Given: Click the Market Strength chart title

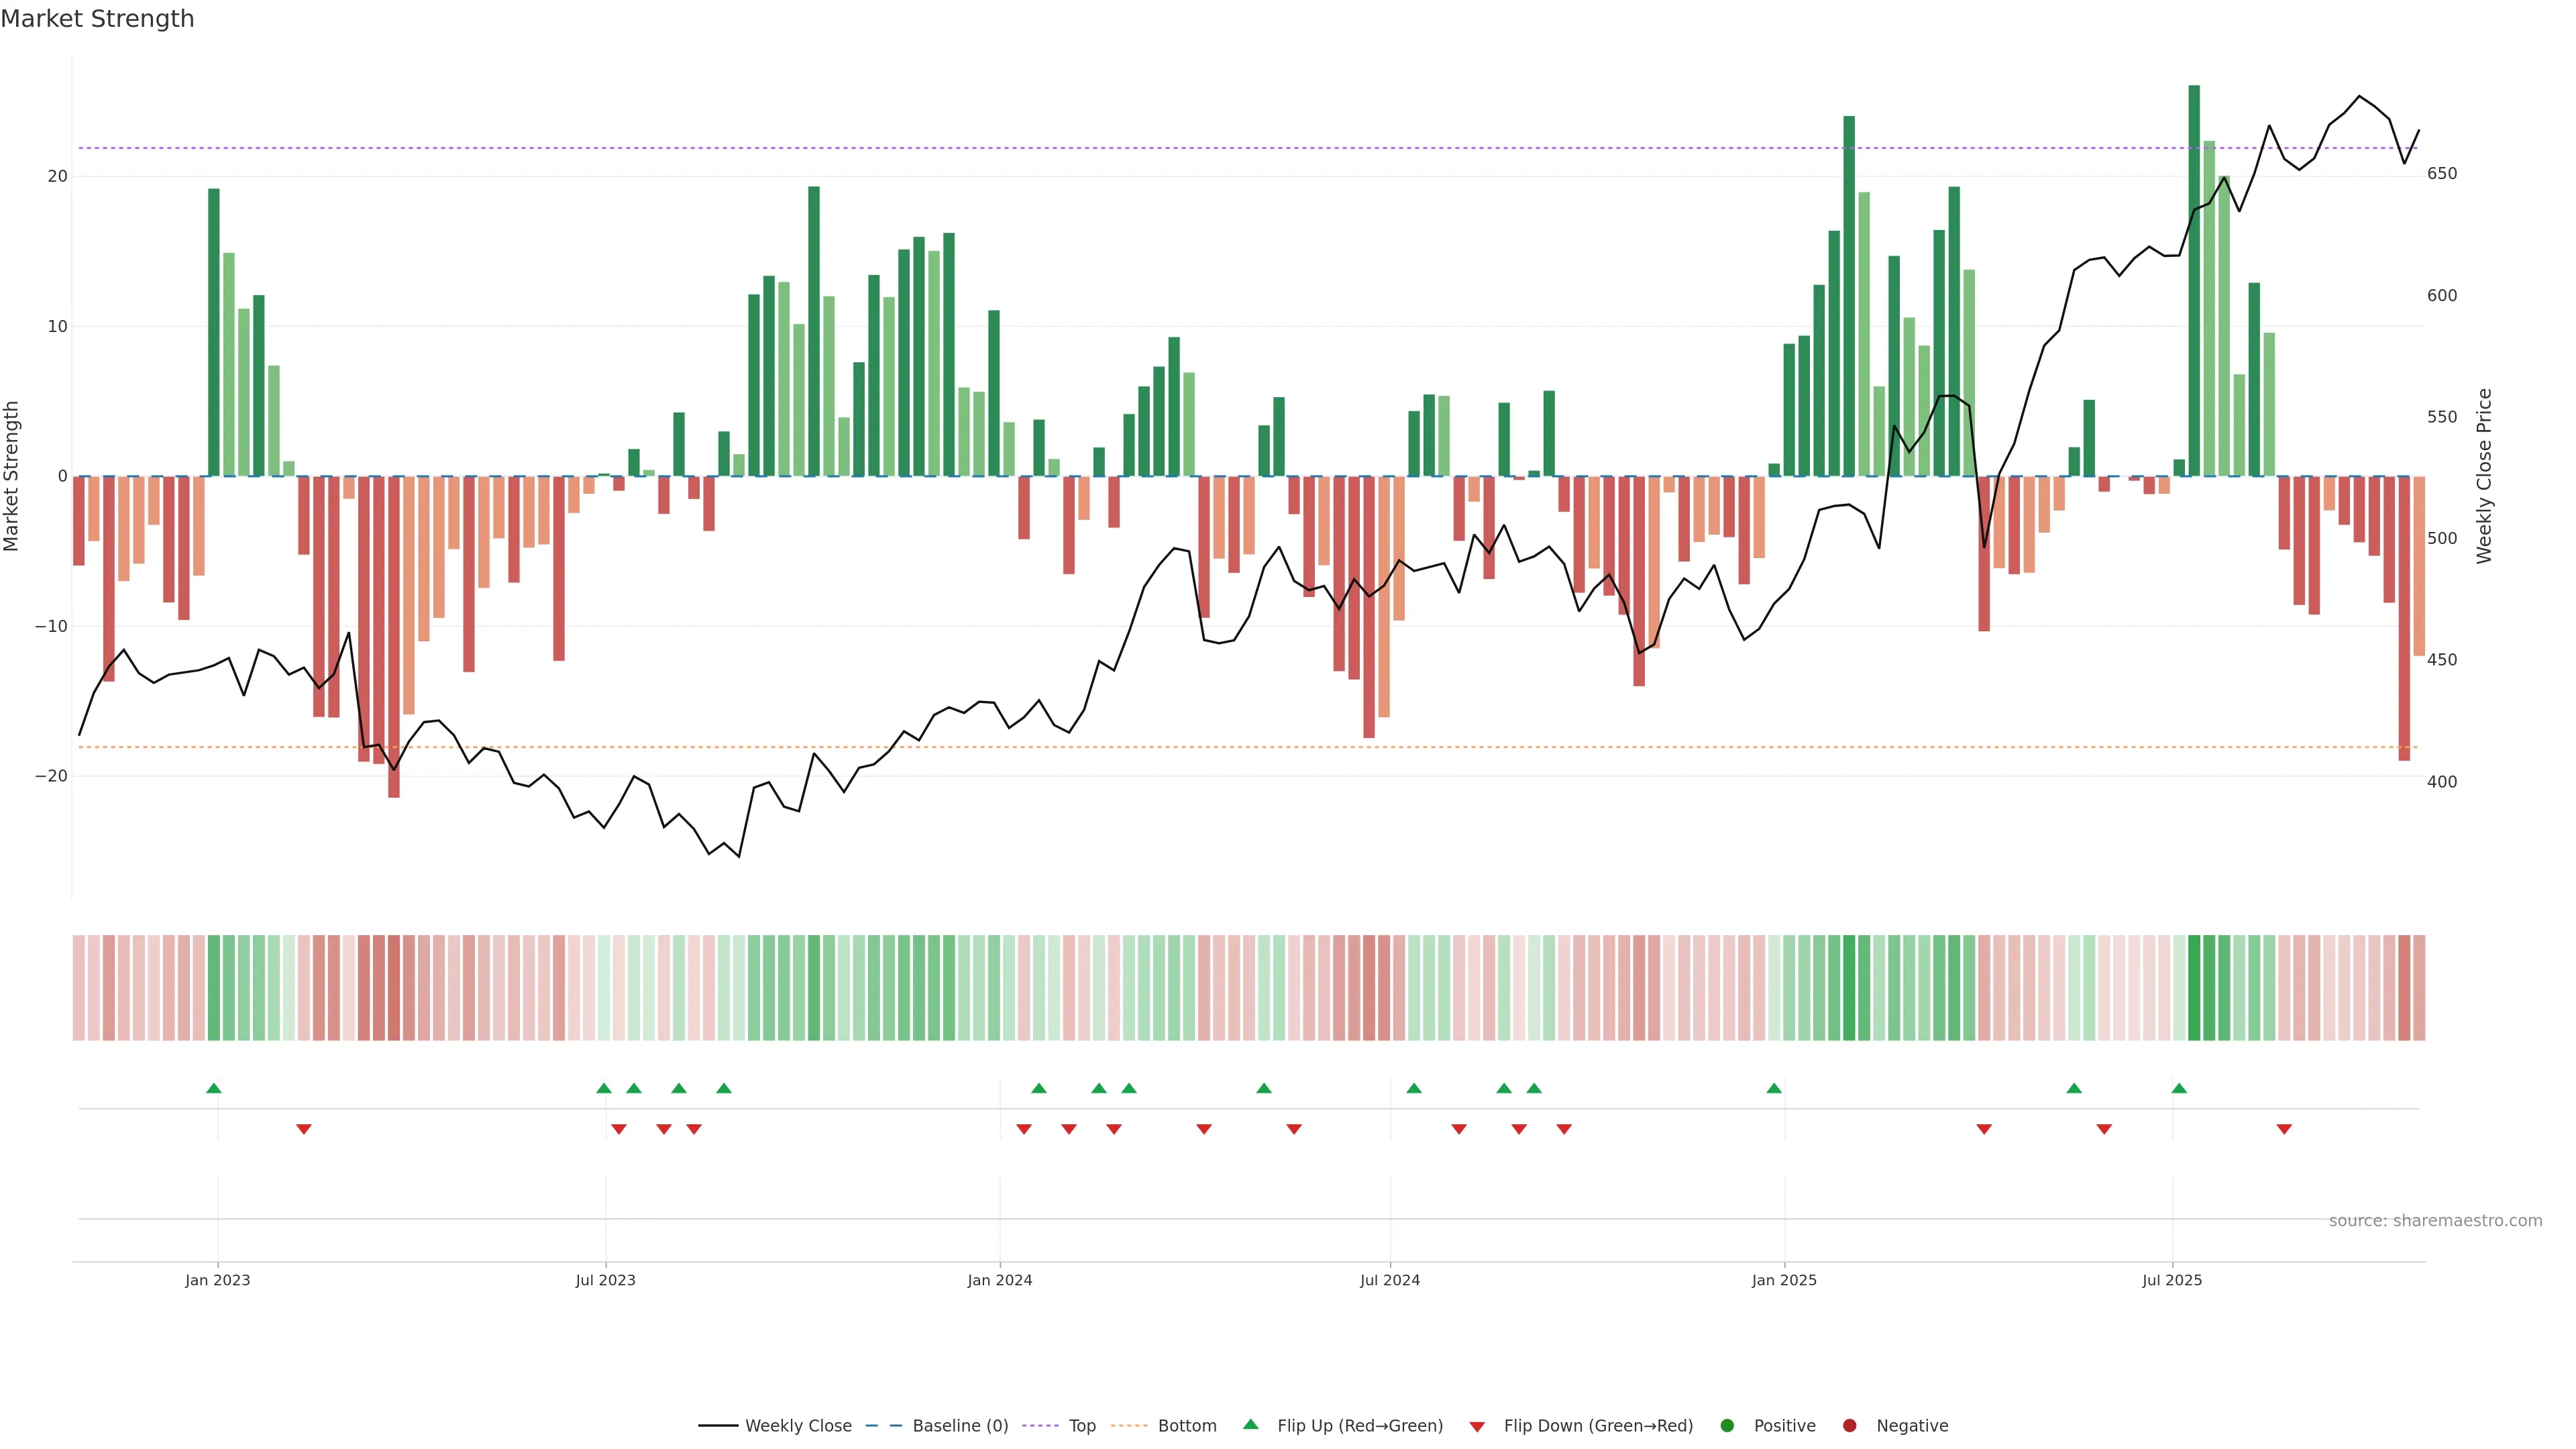Looking at the screenshot, I should pyautogui.click(x=98, y=19).
